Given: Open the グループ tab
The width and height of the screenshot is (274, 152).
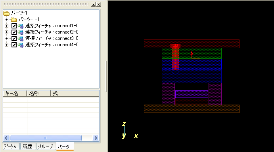Looking at the screenshot, I should point(46,146).
